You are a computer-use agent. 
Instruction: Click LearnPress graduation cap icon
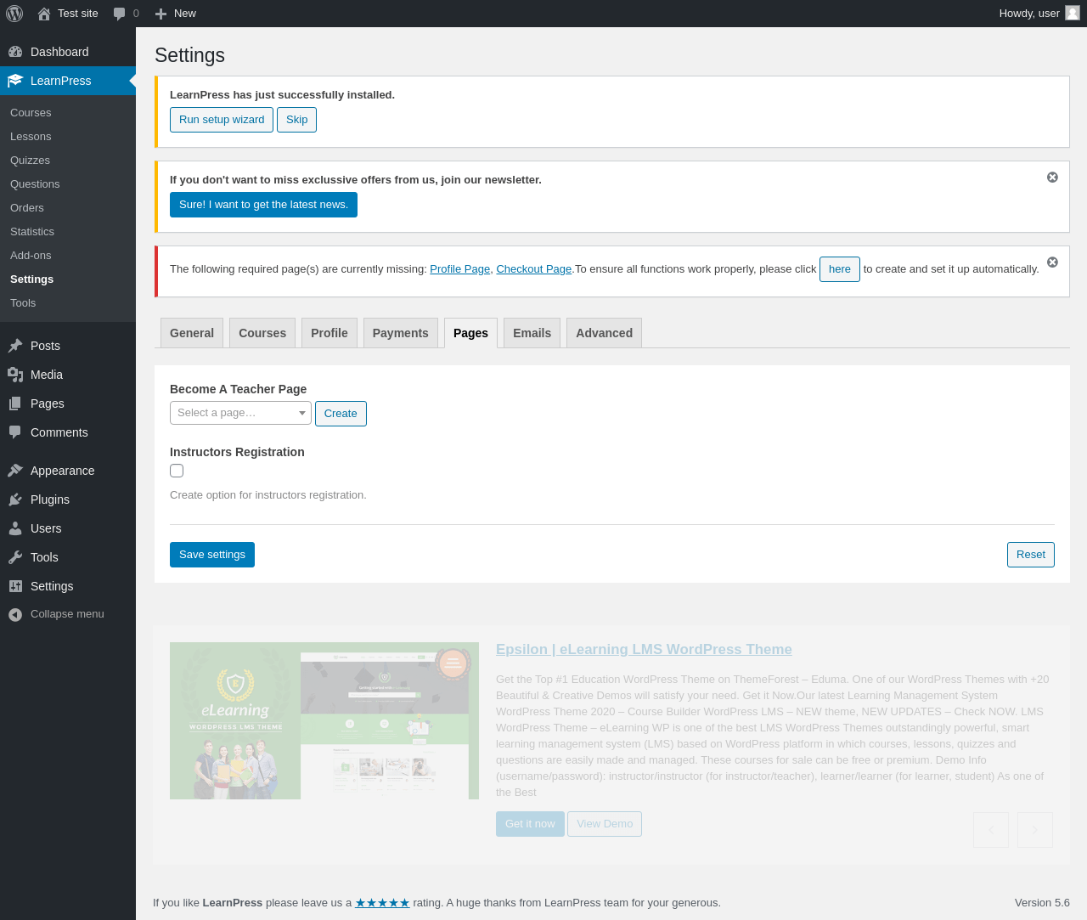click(x=15, y=81)
